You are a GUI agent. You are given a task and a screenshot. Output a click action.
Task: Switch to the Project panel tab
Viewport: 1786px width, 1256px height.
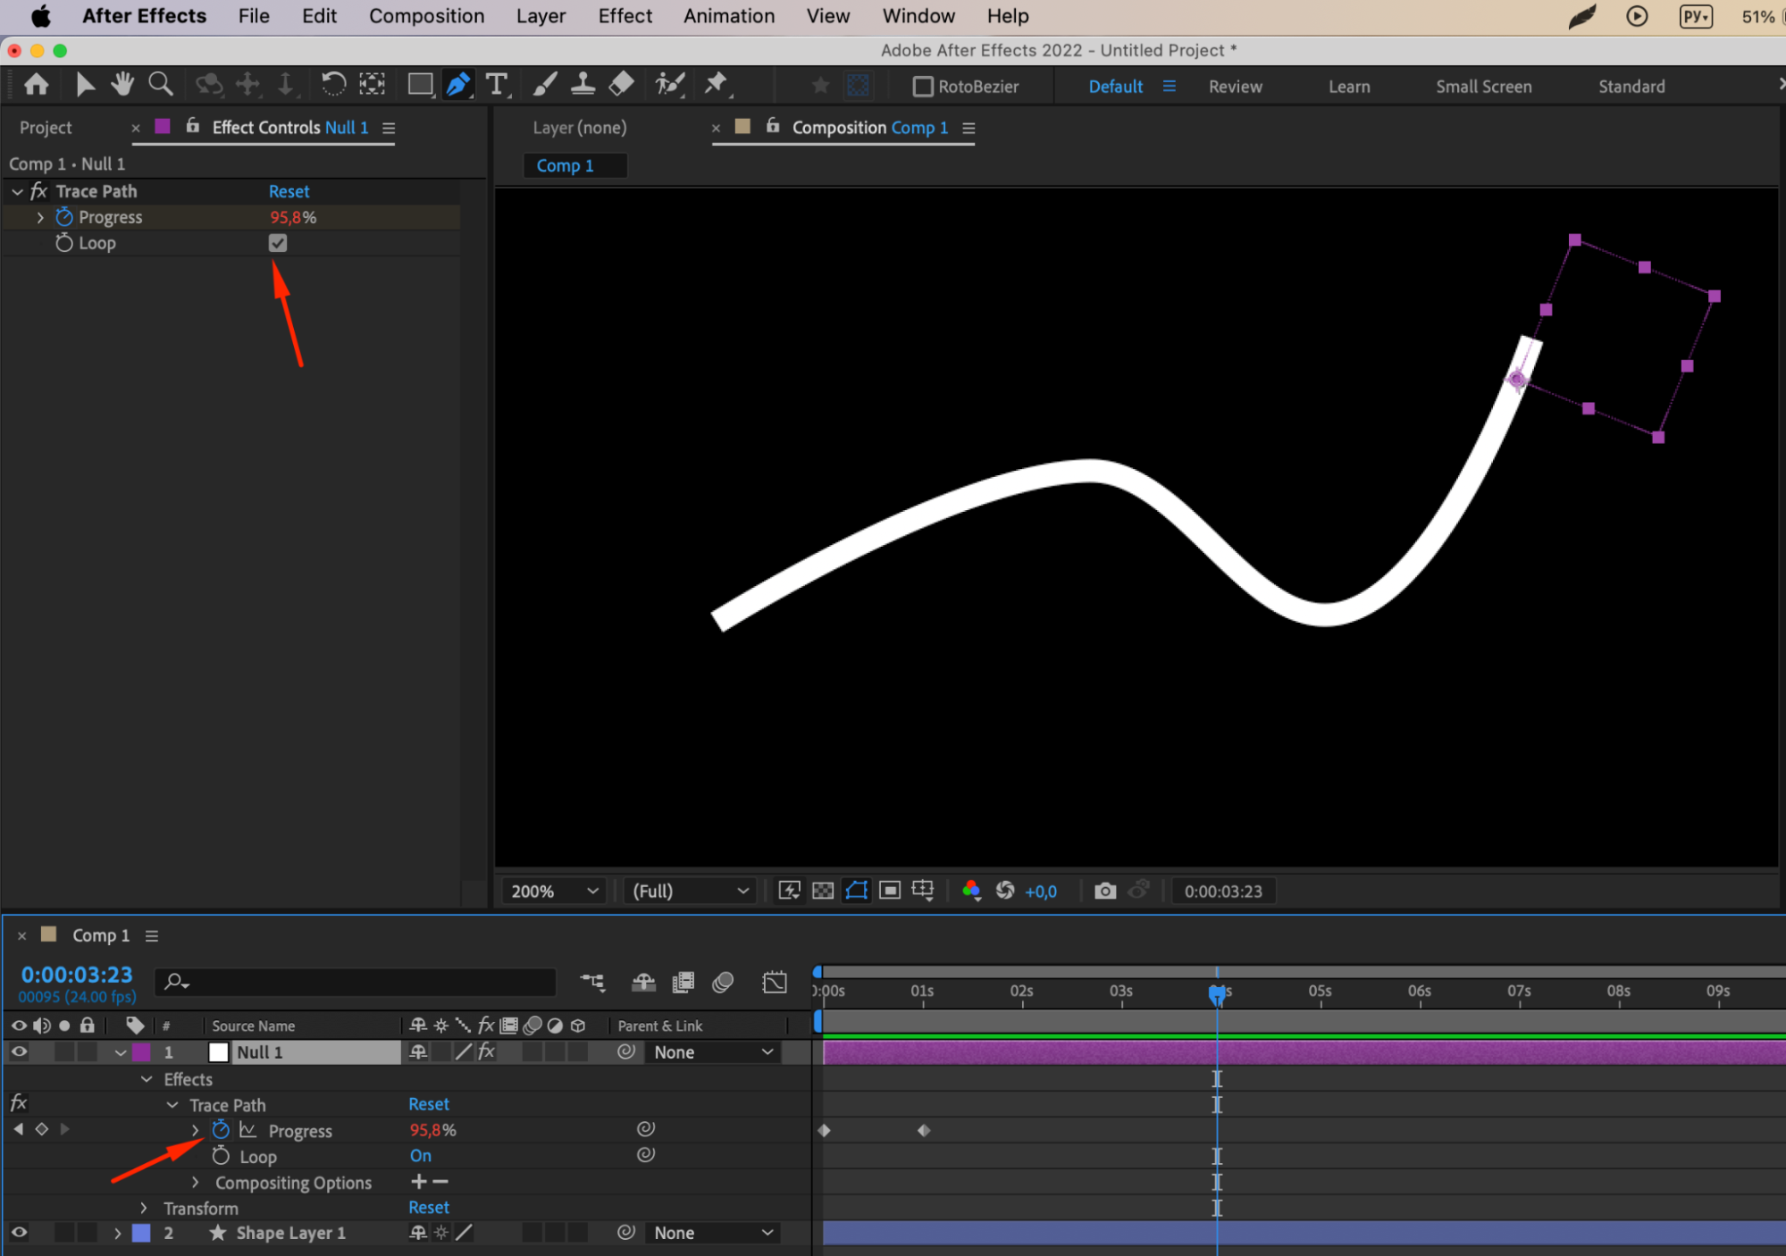coord(46,128)
